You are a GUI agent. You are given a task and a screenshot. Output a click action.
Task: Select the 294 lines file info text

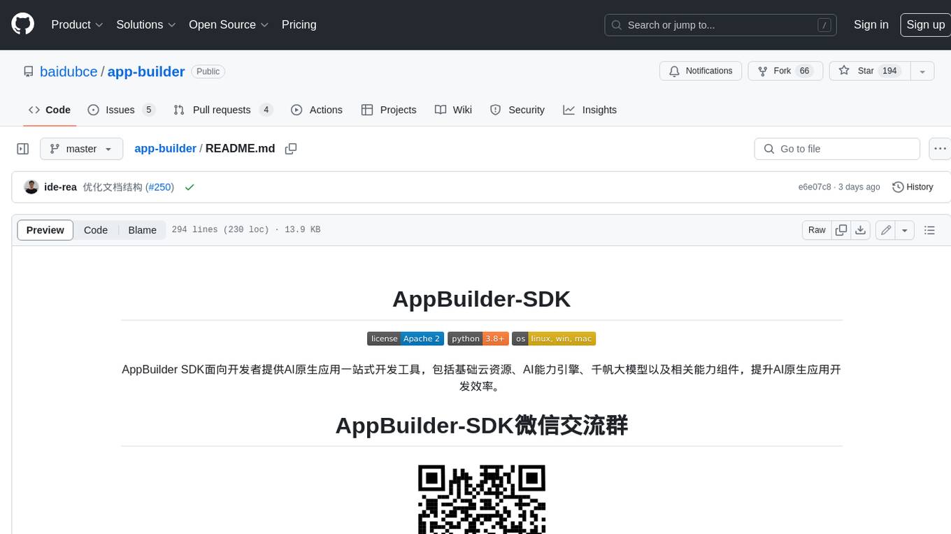pos(246,230)
